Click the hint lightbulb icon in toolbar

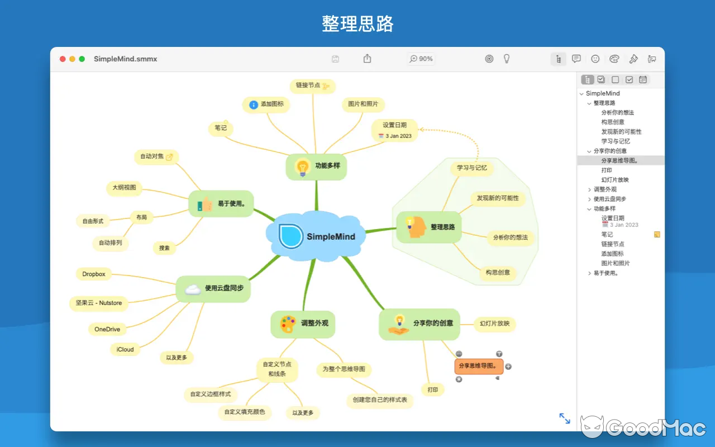coord(507,59)
